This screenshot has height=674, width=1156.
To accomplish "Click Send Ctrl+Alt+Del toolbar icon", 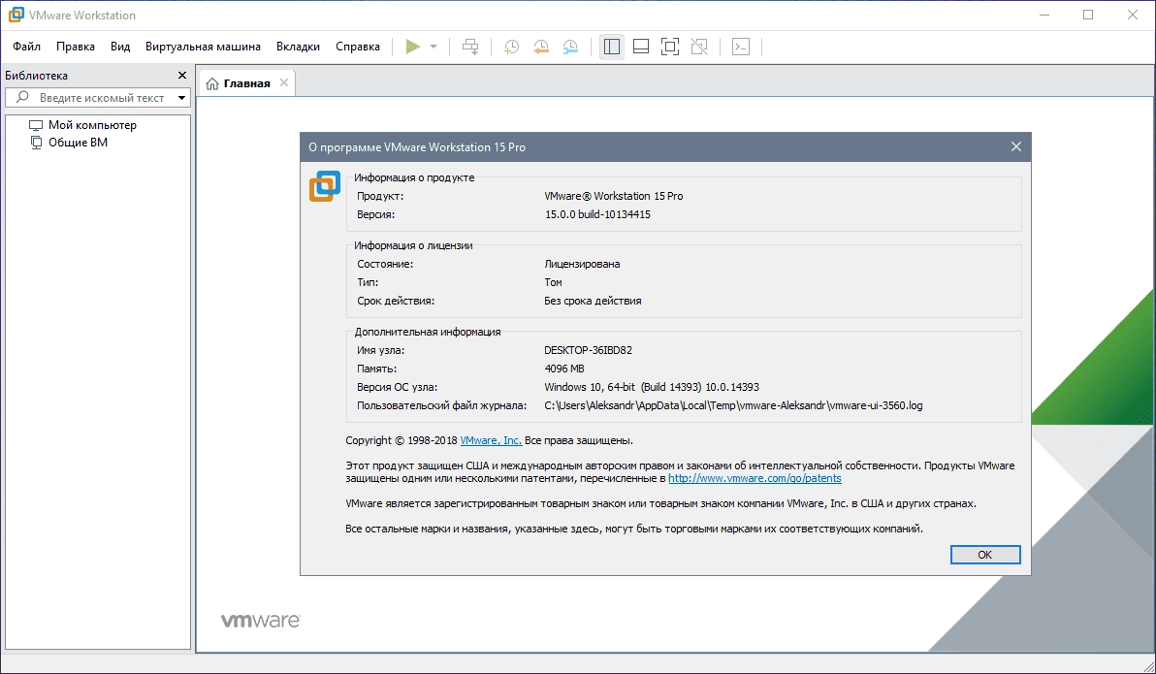I will [470, 47].
